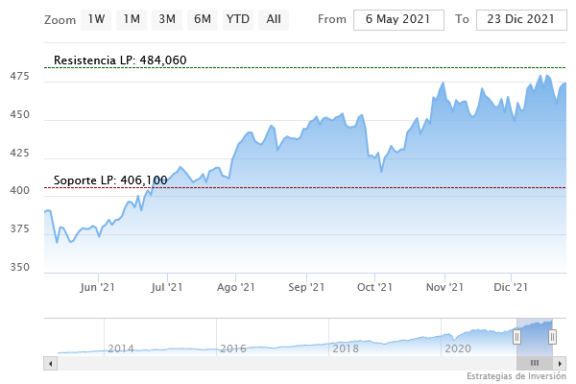The width and height of the screenshot is (576, 384).
Task: Click the empty scrollbar track near 2016
Action: 233,363
